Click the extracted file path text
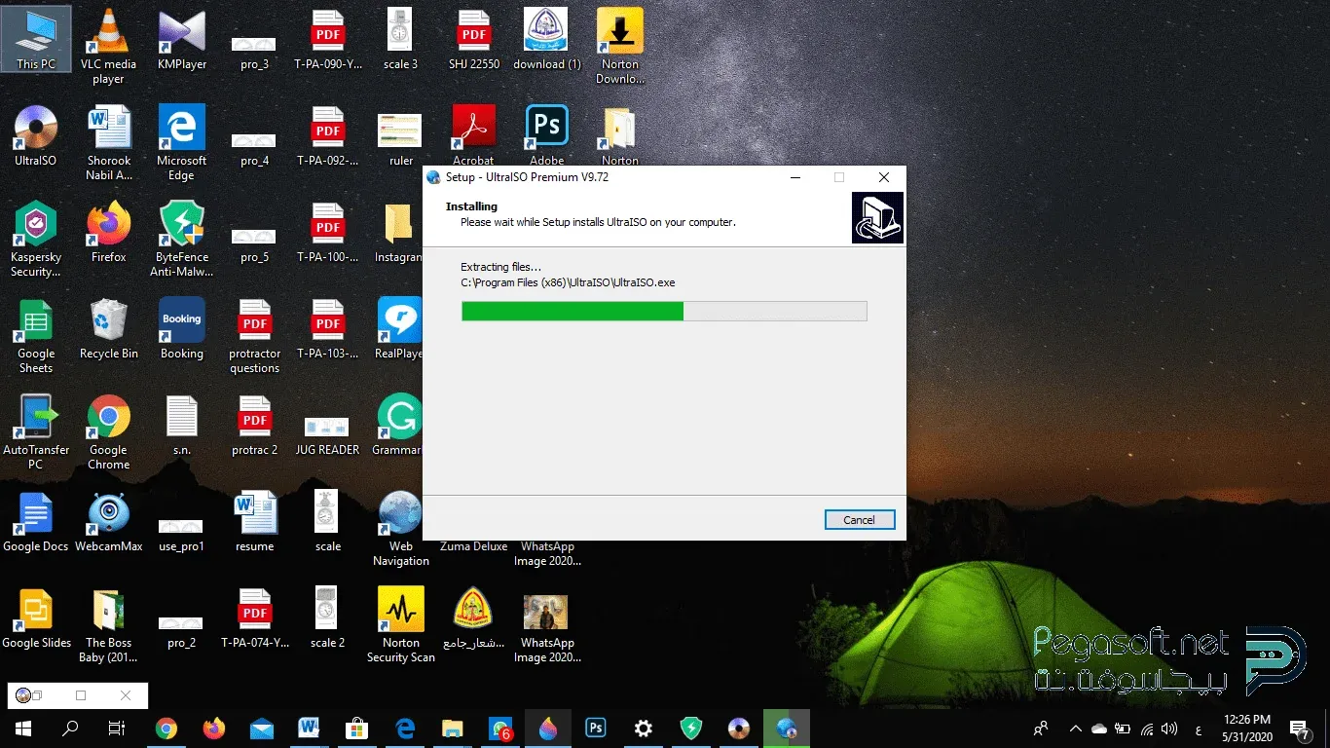 (568, 282)
